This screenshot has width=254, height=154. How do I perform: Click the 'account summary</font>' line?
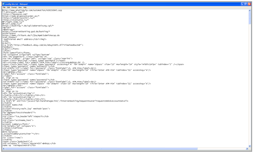16,124
